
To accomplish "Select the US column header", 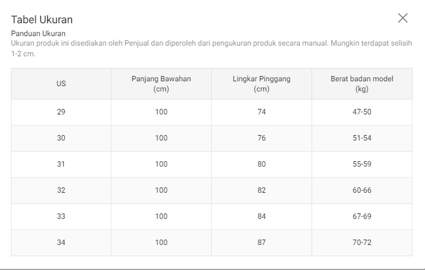I will click(x=61, y=84).
